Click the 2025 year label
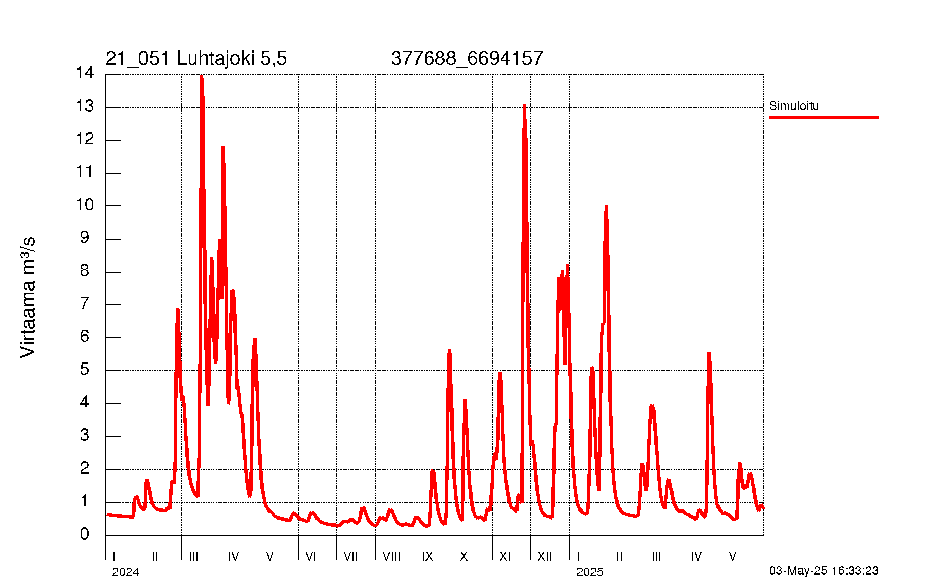This screenshot has width=934, height=588. click(589, 572)
